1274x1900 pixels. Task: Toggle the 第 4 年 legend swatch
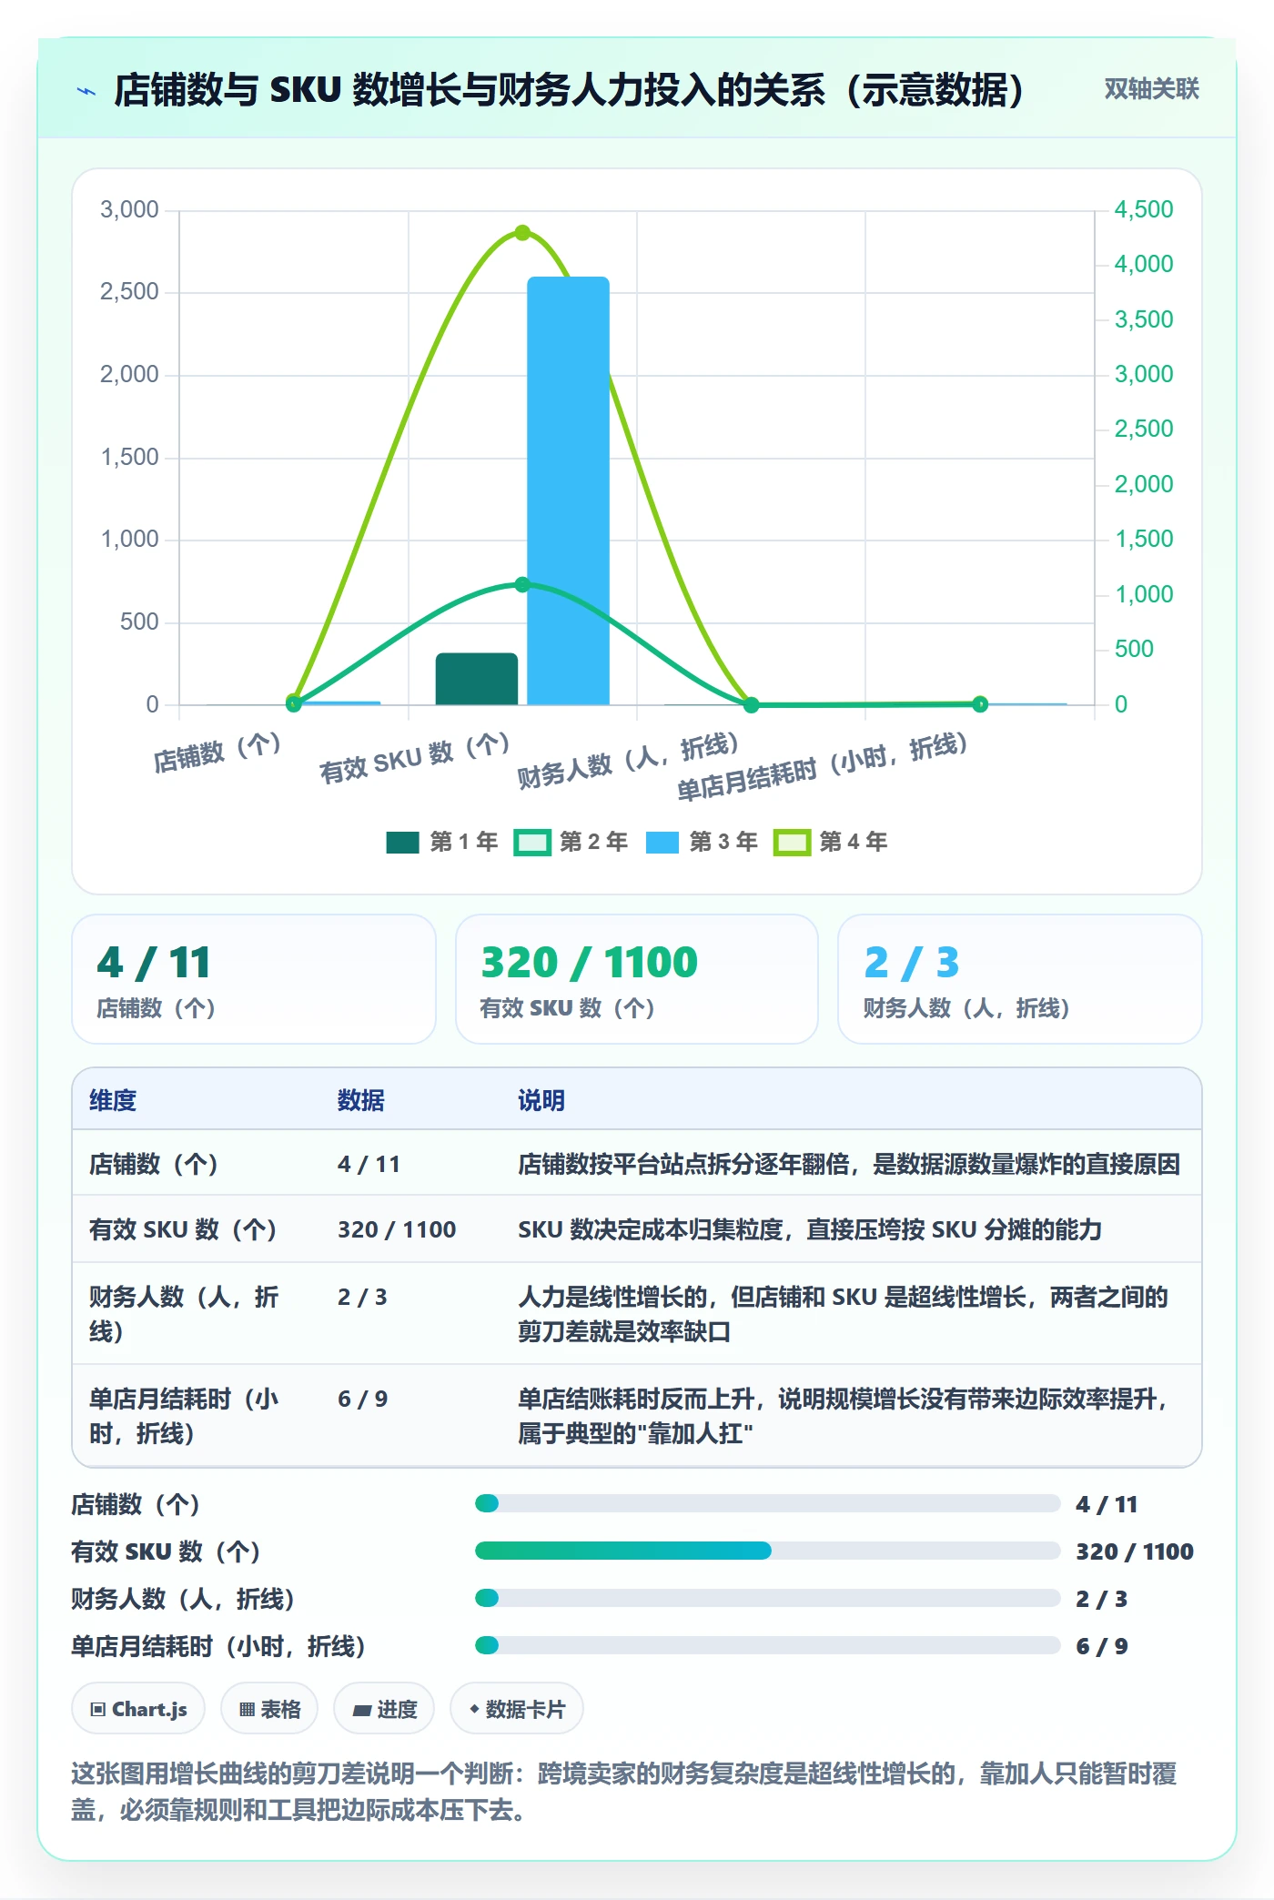point(792,842)
